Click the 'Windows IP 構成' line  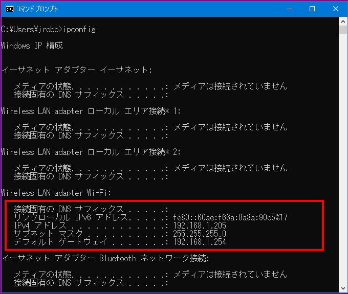pos(32,46)
